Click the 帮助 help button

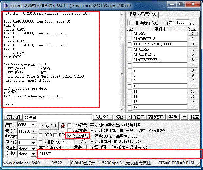173,117
